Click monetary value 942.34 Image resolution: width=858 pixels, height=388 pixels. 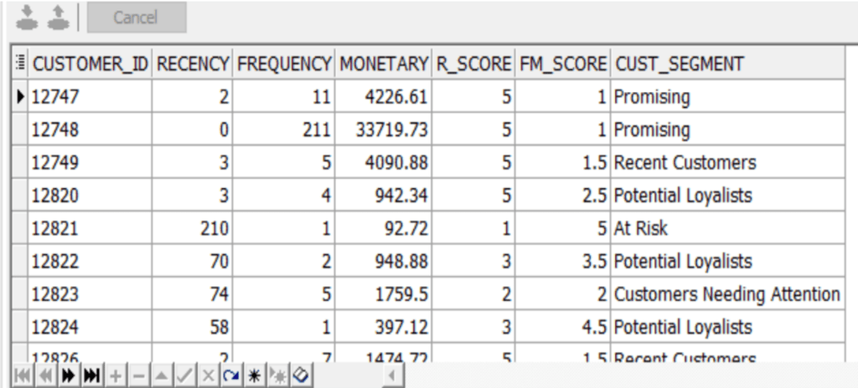click(383, 195)
